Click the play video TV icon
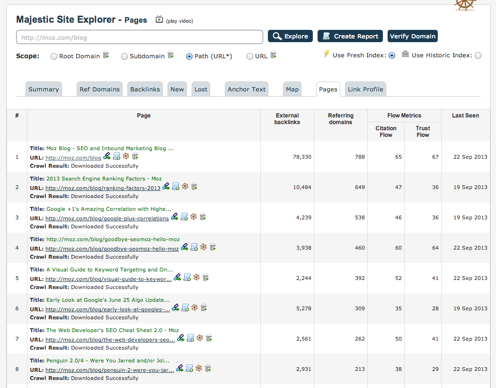This screenshot has width=496, height=388. 159,19
